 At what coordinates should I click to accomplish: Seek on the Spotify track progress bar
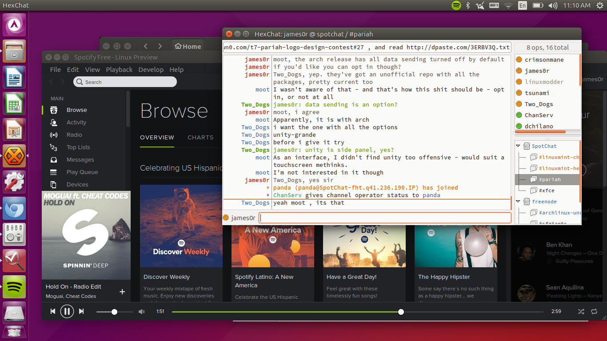click(357, 312)
